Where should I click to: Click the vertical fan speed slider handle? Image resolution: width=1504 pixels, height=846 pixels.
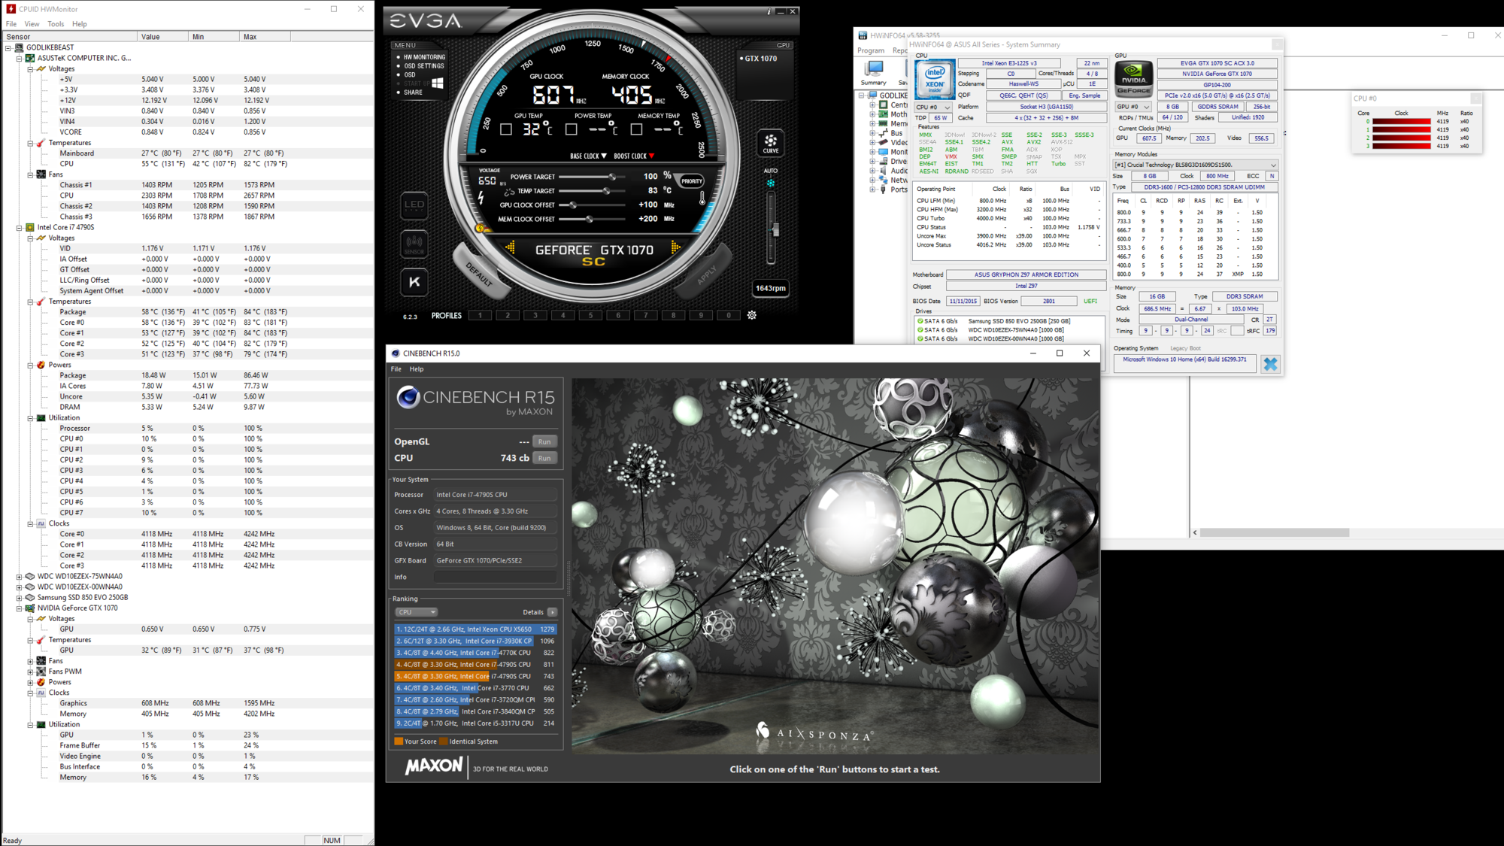(x=775, y=231)
